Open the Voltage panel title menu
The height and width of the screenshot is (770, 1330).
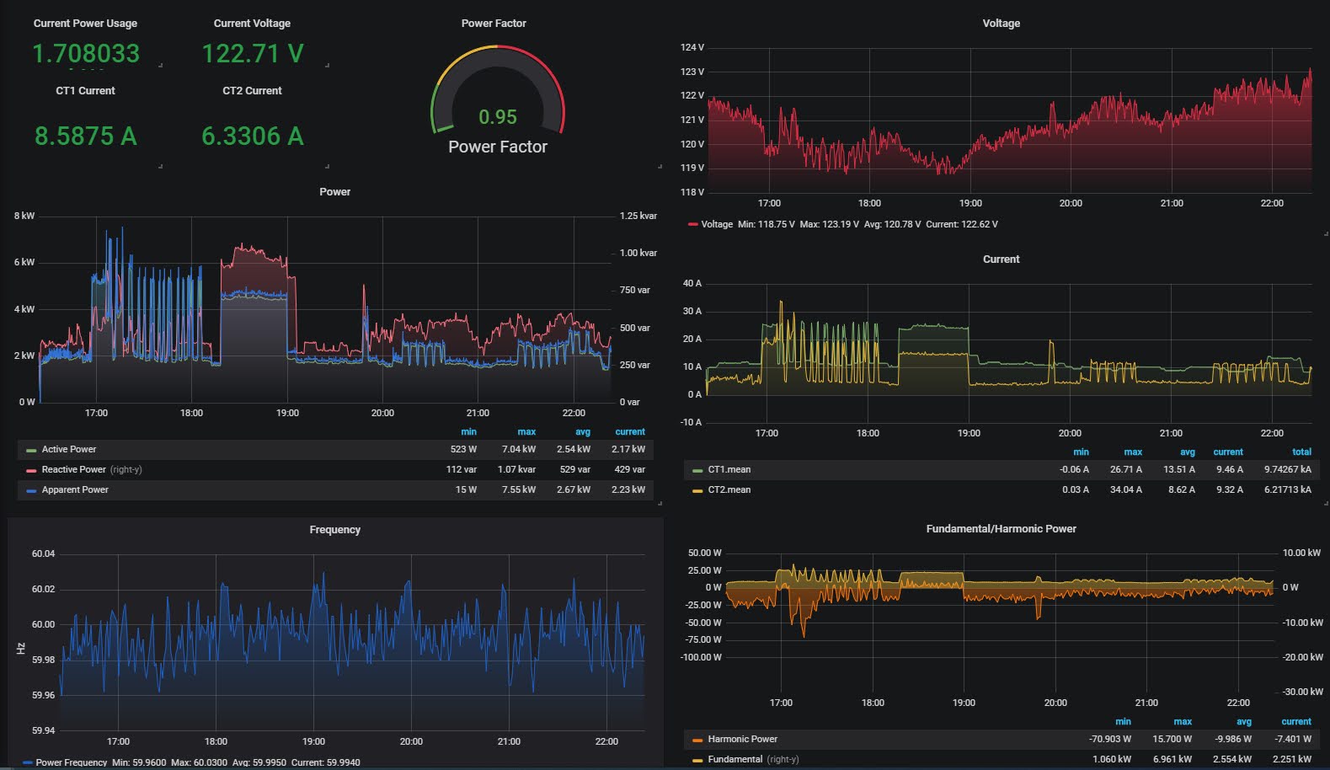[x=1001, y=24]
